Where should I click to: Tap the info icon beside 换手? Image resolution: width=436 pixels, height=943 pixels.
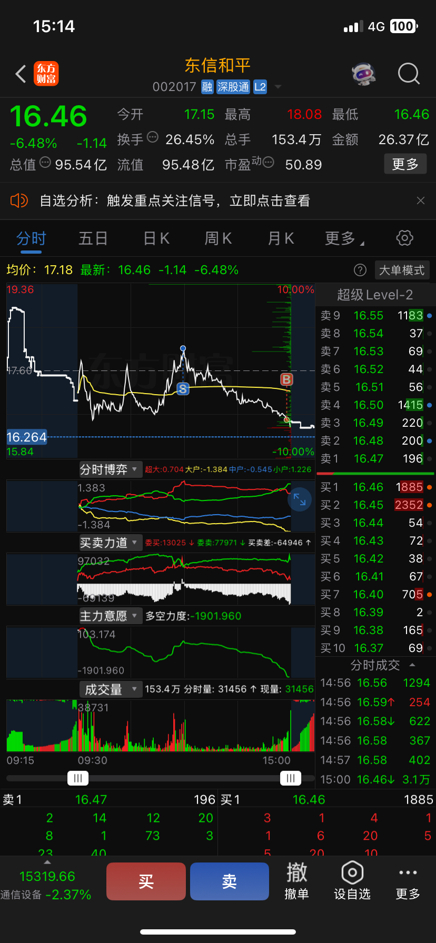click(153, 137)
